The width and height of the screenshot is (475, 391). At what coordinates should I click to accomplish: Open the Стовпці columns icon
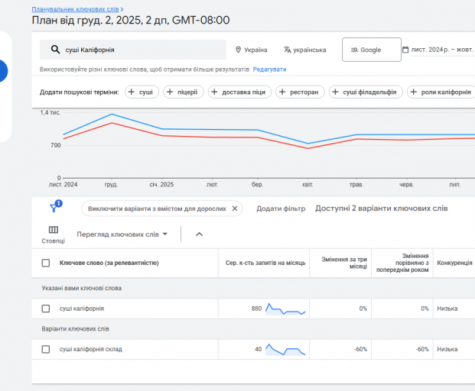(x=53, y=230)
